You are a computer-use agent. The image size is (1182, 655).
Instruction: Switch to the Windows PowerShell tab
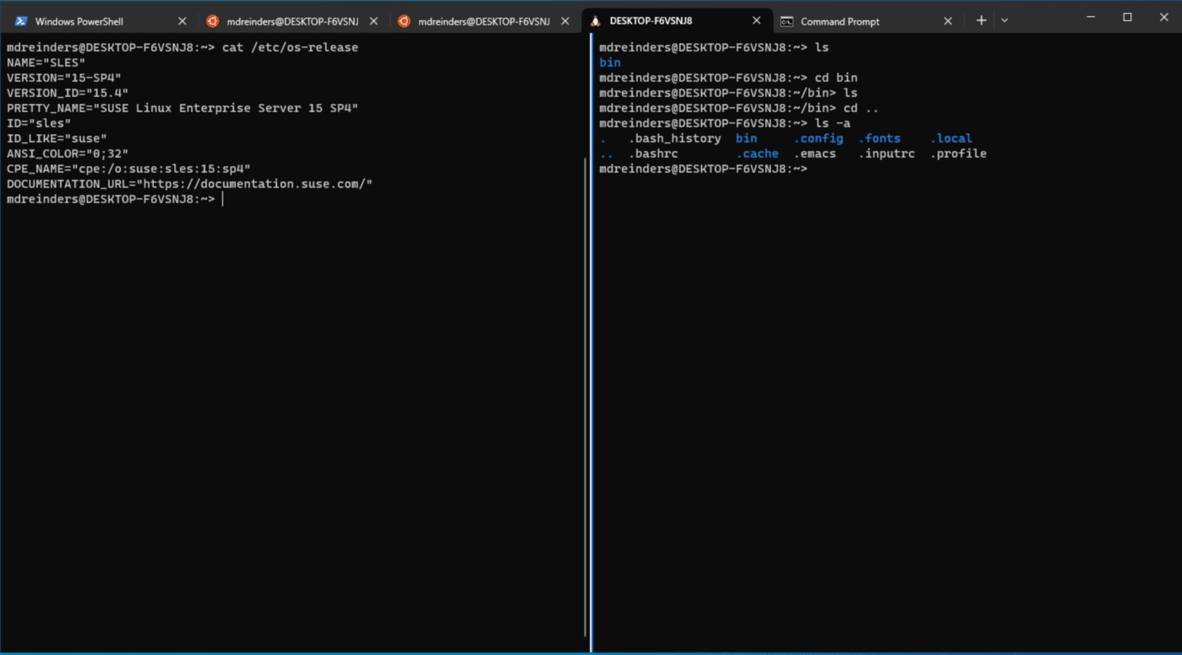(92, 21)
